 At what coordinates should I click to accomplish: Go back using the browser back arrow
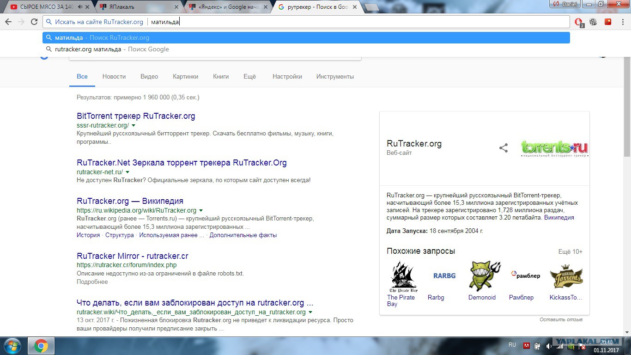[x=8, y=22]
